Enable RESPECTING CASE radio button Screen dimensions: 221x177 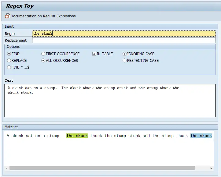(x=124, y=61)
